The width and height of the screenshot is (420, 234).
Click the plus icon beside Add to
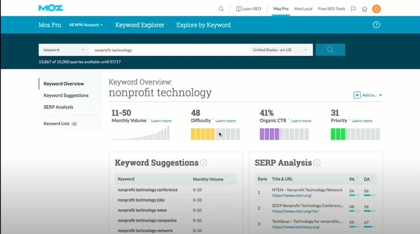[357, 95]
